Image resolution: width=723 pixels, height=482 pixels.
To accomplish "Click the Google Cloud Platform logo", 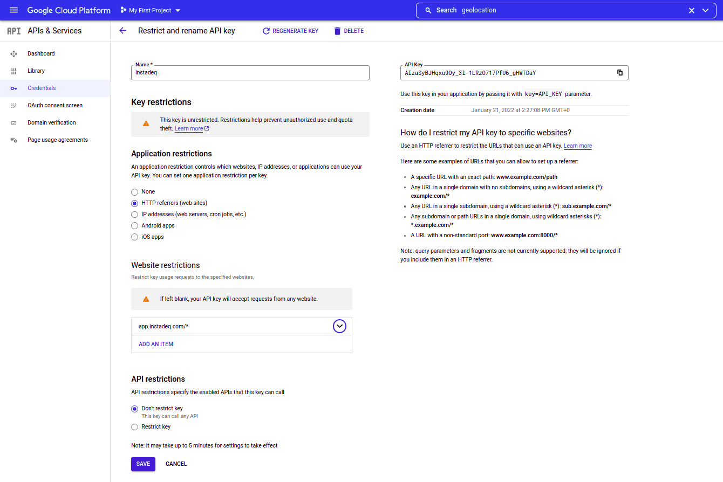I will [69, 10].
